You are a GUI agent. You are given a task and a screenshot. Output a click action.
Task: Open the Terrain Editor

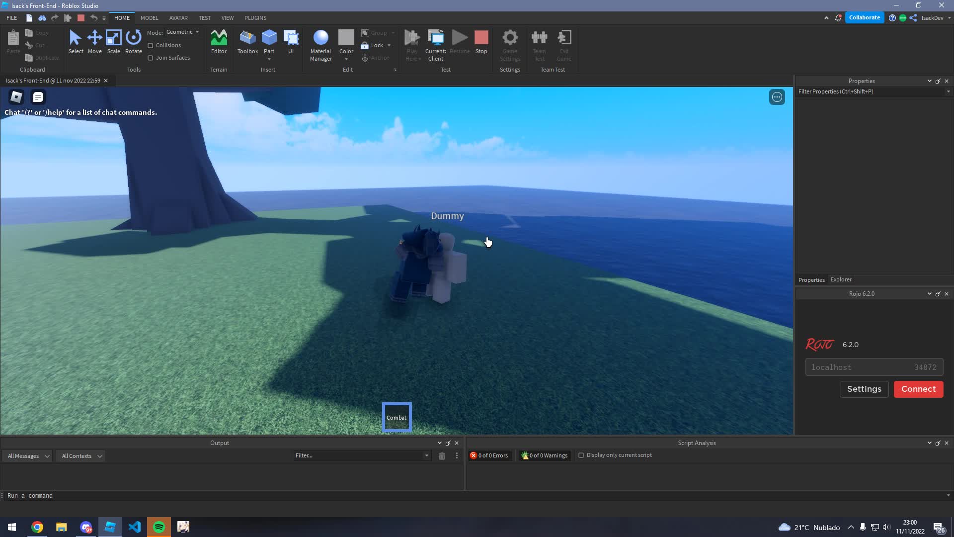pyautogui.click(x=219, y=42)
